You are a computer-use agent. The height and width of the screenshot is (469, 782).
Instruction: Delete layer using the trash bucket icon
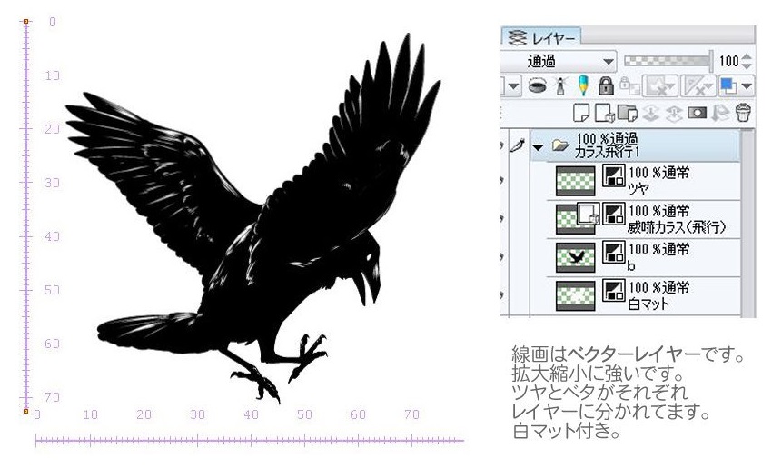pos(743,112)
